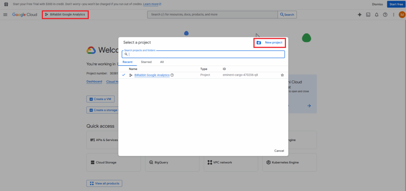
Task: Click the gift icon in free trial banner
Action: (x=6, y=4)
